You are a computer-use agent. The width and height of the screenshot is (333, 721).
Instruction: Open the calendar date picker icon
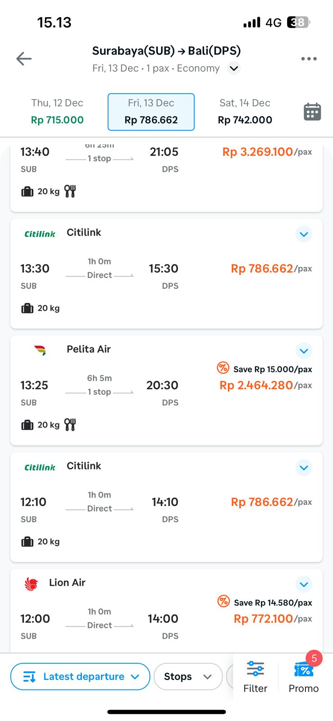tap(312, 112)
